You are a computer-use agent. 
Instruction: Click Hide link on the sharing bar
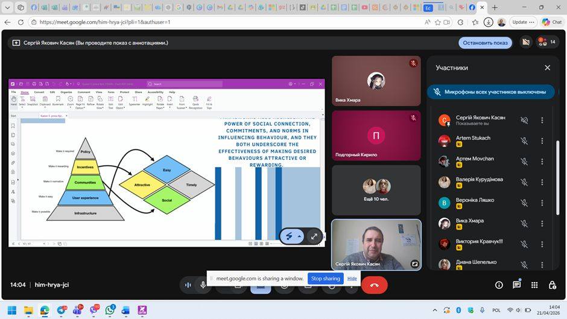click(352, 279)
